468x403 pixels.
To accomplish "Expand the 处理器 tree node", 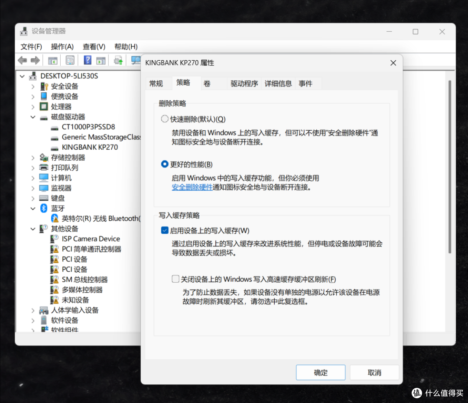I will 33,107.
